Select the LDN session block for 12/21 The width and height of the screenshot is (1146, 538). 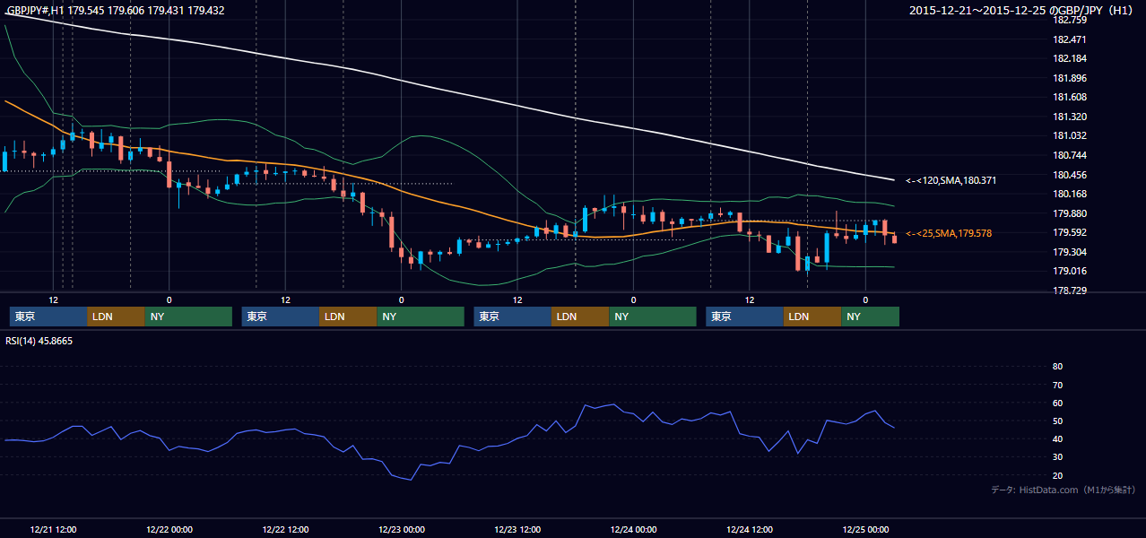coord(117,317)
